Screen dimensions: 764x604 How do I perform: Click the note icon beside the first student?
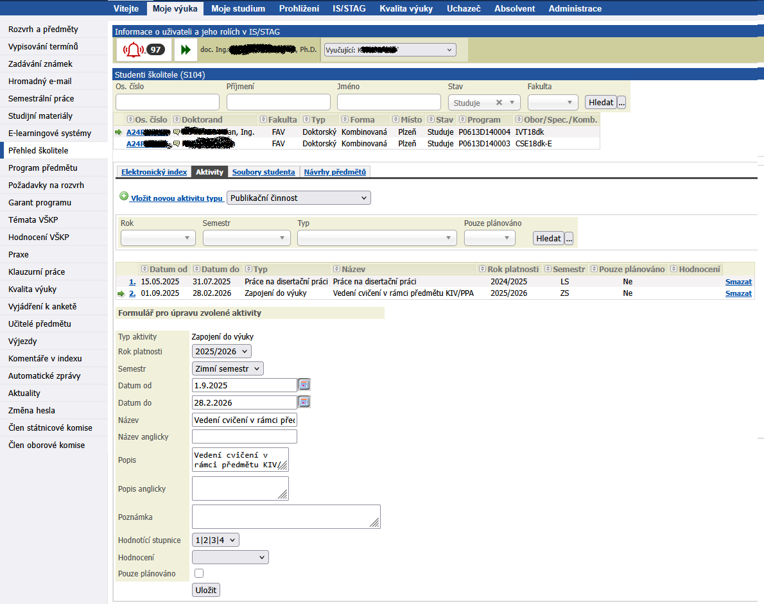[x=177, y=132]
